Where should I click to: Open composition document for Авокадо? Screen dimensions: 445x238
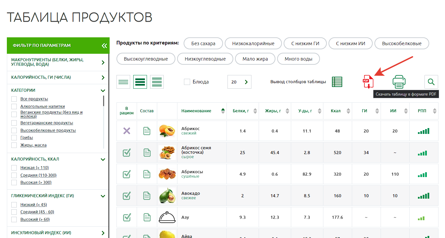click(x=147, y=196)
